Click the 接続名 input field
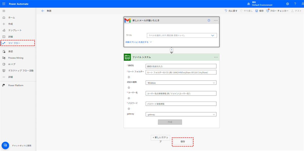The image size is (304, 151). 181,66
